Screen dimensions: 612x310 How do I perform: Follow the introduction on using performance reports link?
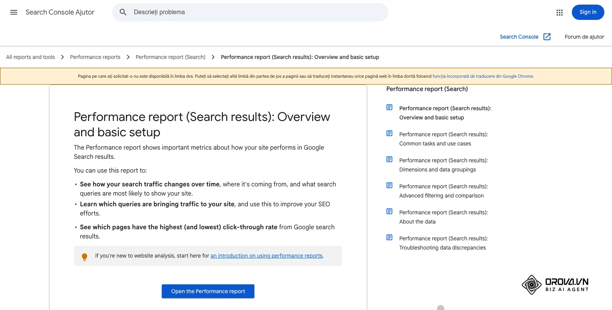[x=267, y=256]
